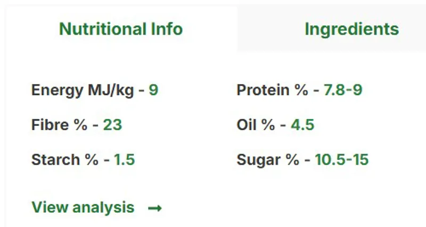Screen dimensions: 426x227
Task: Click the Fibre % label
Action: point(59,125)
